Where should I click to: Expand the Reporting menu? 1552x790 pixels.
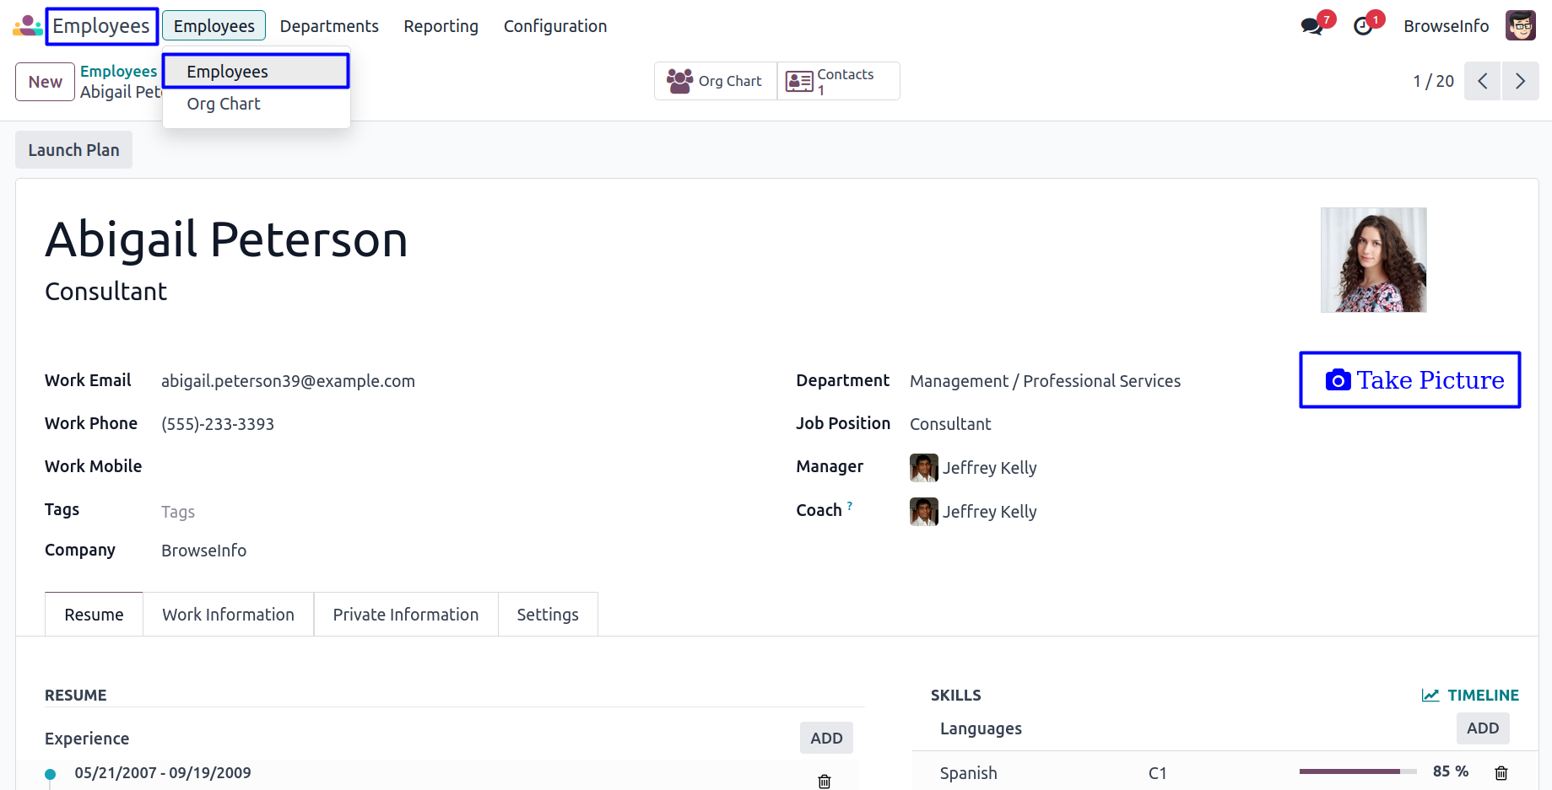tap(441, 26)
